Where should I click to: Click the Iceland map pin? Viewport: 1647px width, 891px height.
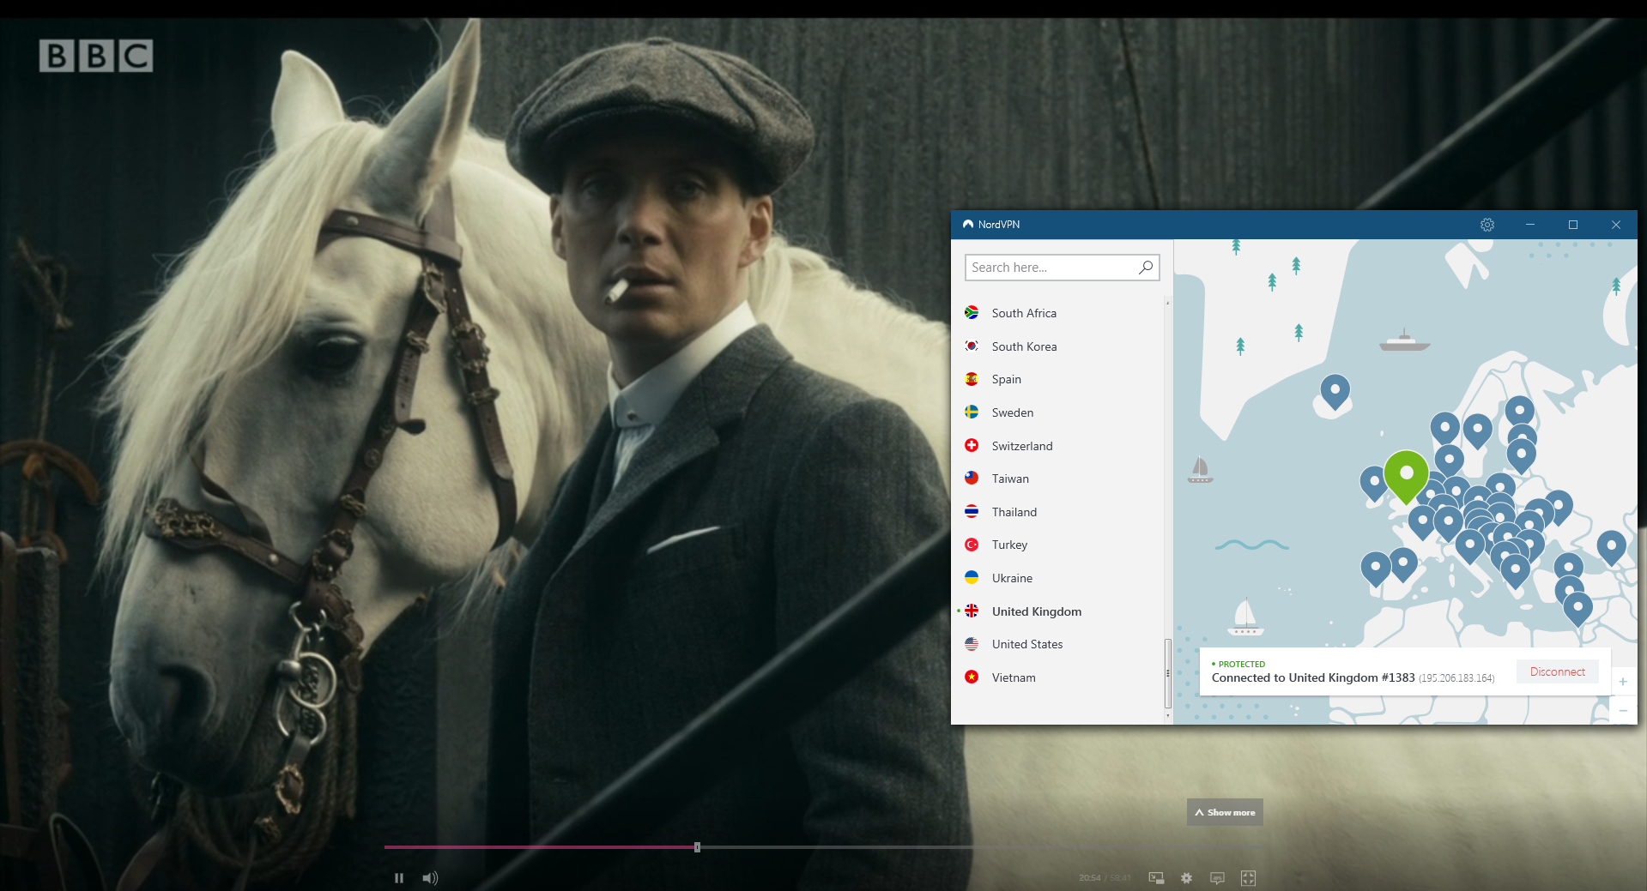[x=1335, y=390]
